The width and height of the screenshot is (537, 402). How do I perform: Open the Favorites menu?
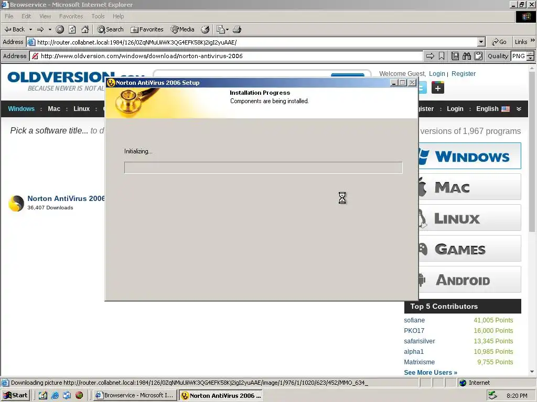[x=71, y=16]
